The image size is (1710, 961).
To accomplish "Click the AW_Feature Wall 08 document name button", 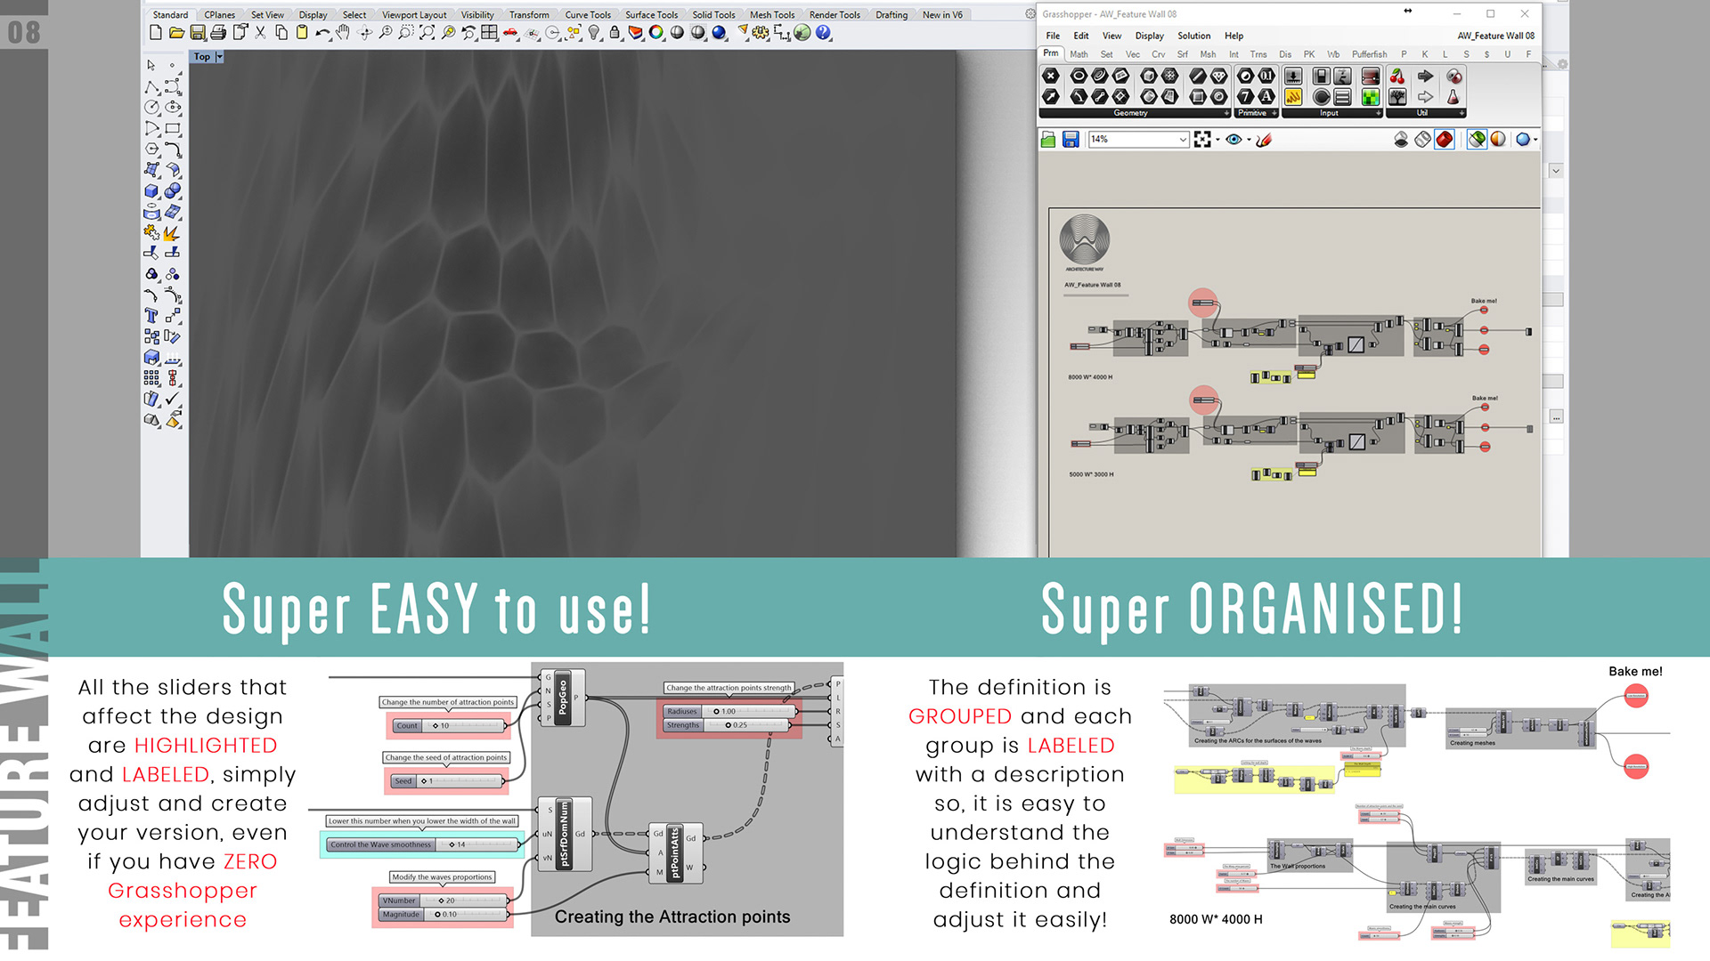I will (1495, 36).
